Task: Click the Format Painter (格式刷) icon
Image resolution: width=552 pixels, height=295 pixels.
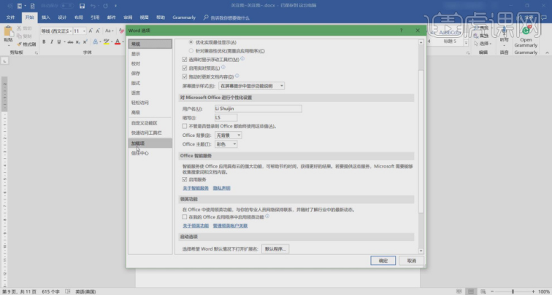Action: (x=19, y=44)
